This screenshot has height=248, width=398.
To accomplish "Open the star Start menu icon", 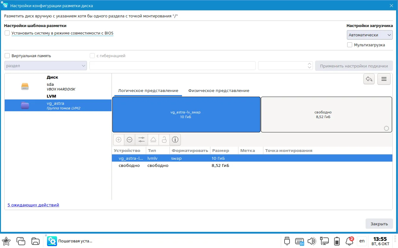I will click(6, 241).
